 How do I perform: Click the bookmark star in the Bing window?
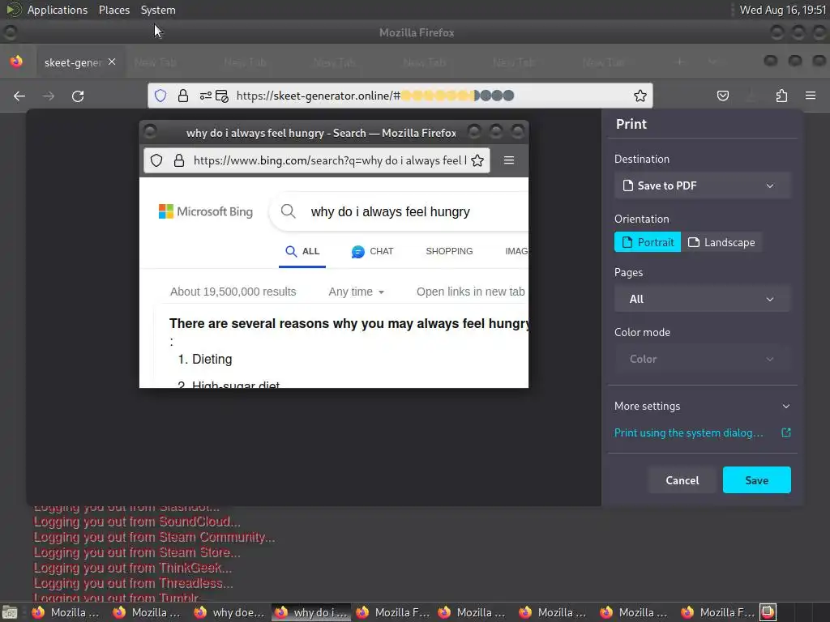tap(477, 160)
